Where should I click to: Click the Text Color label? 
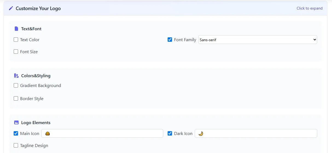point(30,40)
